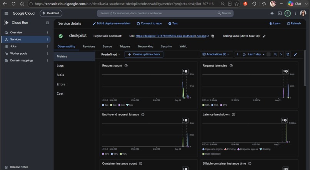310x170 pixels.
Task: Switch to the Triggers tab
Action: 125,47
